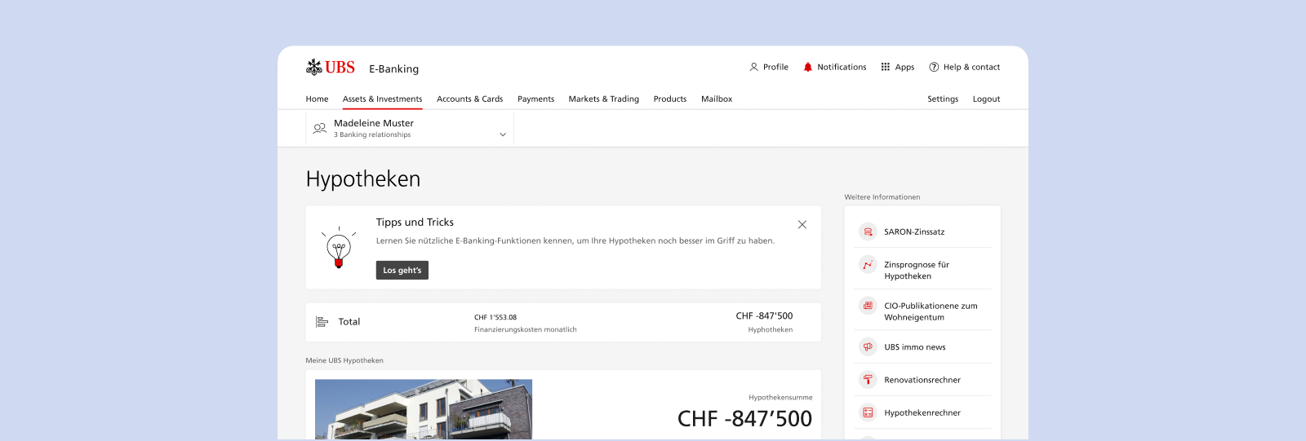Click the Meine UBS Hypotheken label
Viewport: 1306px width, 441px height.
pyautogui.click(x=344, y=360)
